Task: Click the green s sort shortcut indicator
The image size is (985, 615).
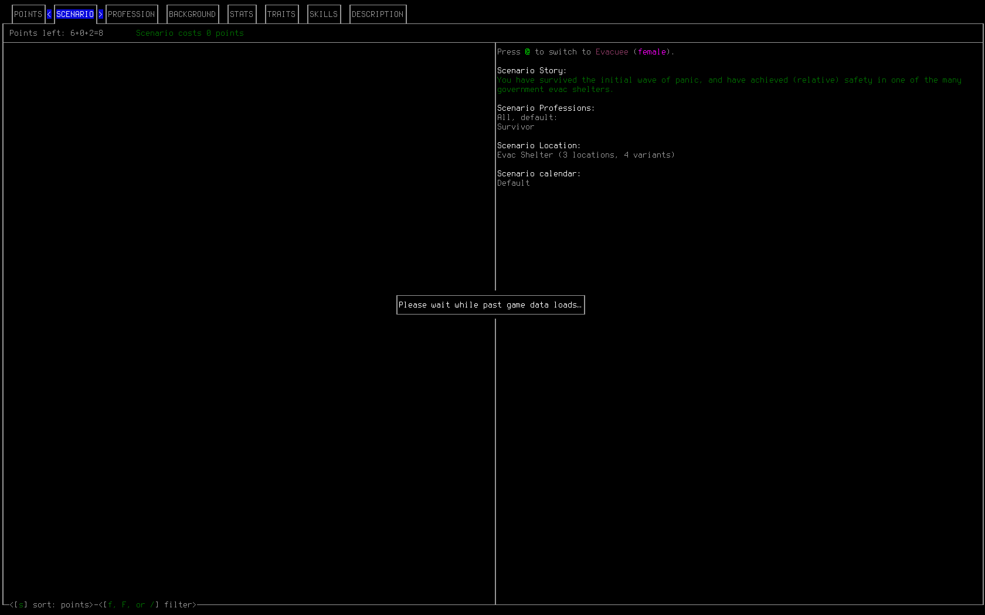Action: click(x=22, y=604)
